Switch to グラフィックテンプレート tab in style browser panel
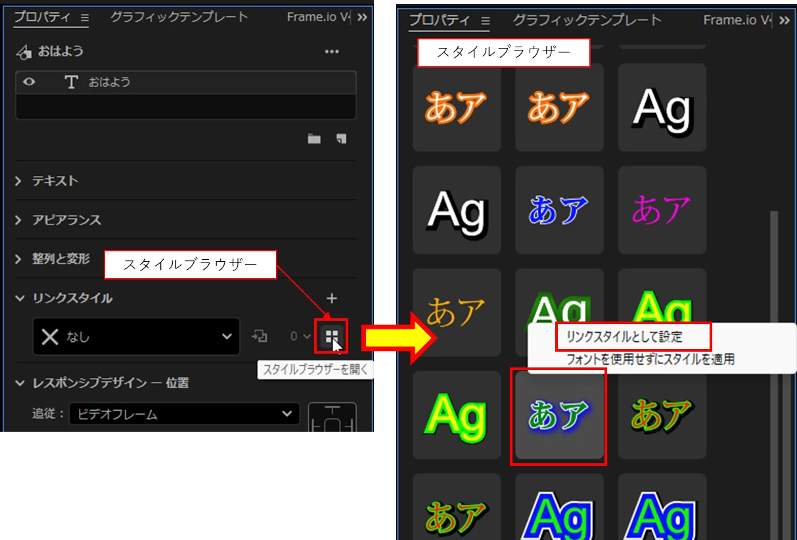This screenshot has width=797, height=540. 587,20
